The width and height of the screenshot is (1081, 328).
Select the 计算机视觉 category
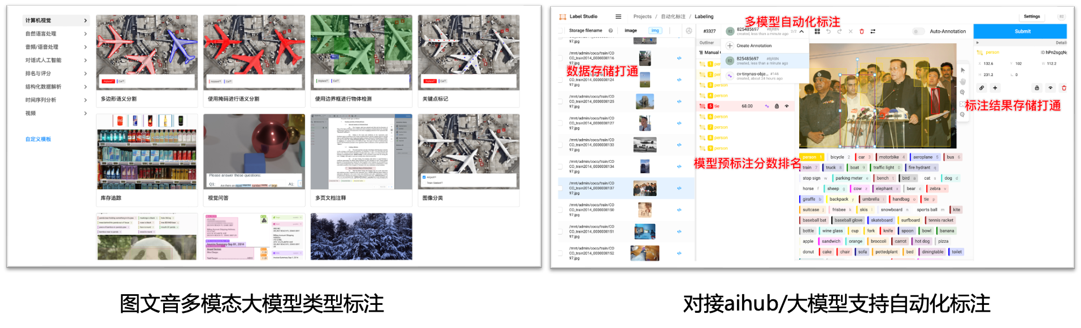pyautogui.click(x=55, y=21)
